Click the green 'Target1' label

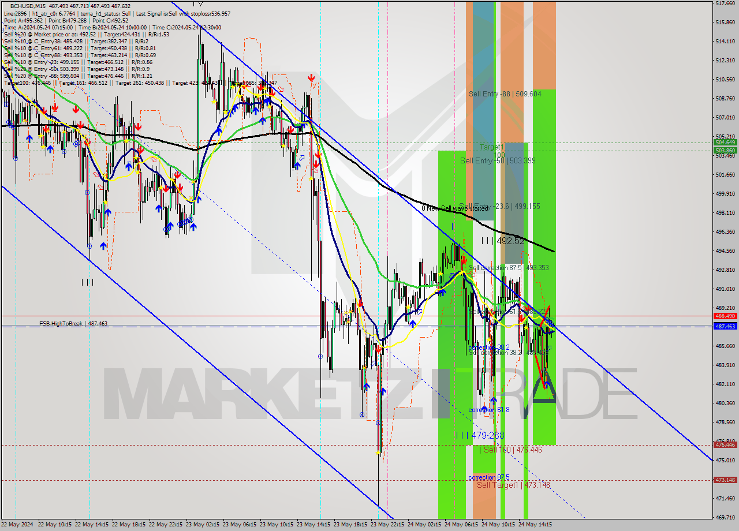[491, 147]
